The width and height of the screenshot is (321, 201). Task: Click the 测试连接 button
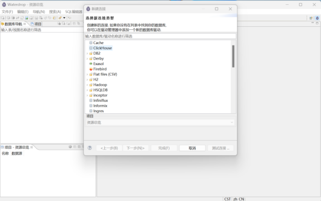(x=221, y=148)
